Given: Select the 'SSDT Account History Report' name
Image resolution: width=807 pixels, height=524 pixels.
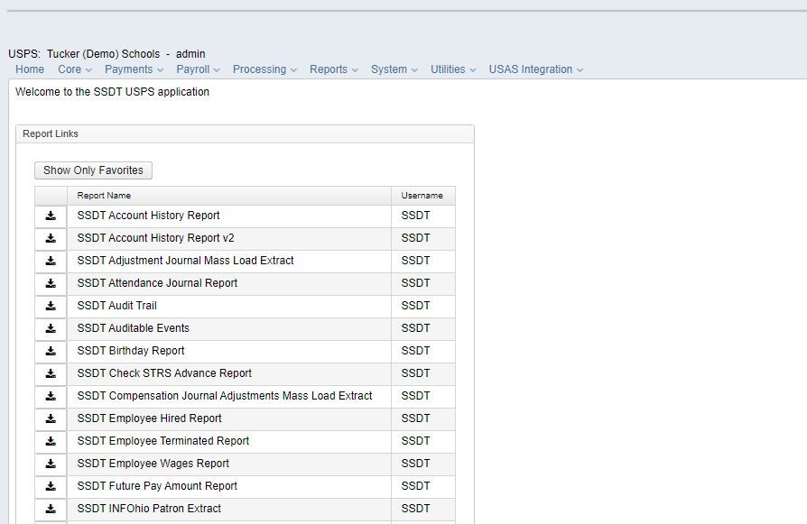Looking at the screenshot, I should (148, 216).
